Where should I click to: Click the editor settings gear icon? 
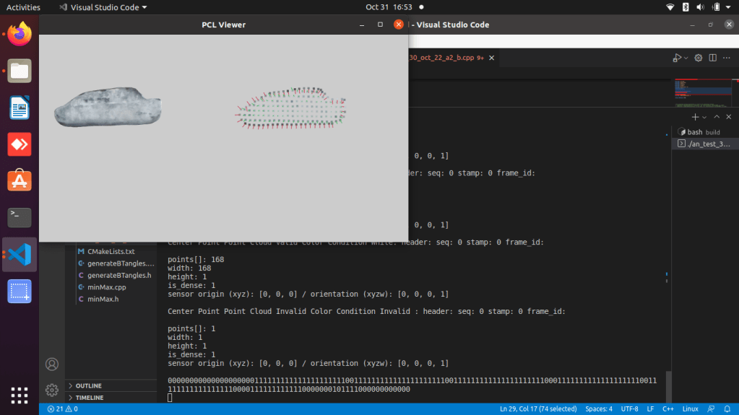coord(698,58)
